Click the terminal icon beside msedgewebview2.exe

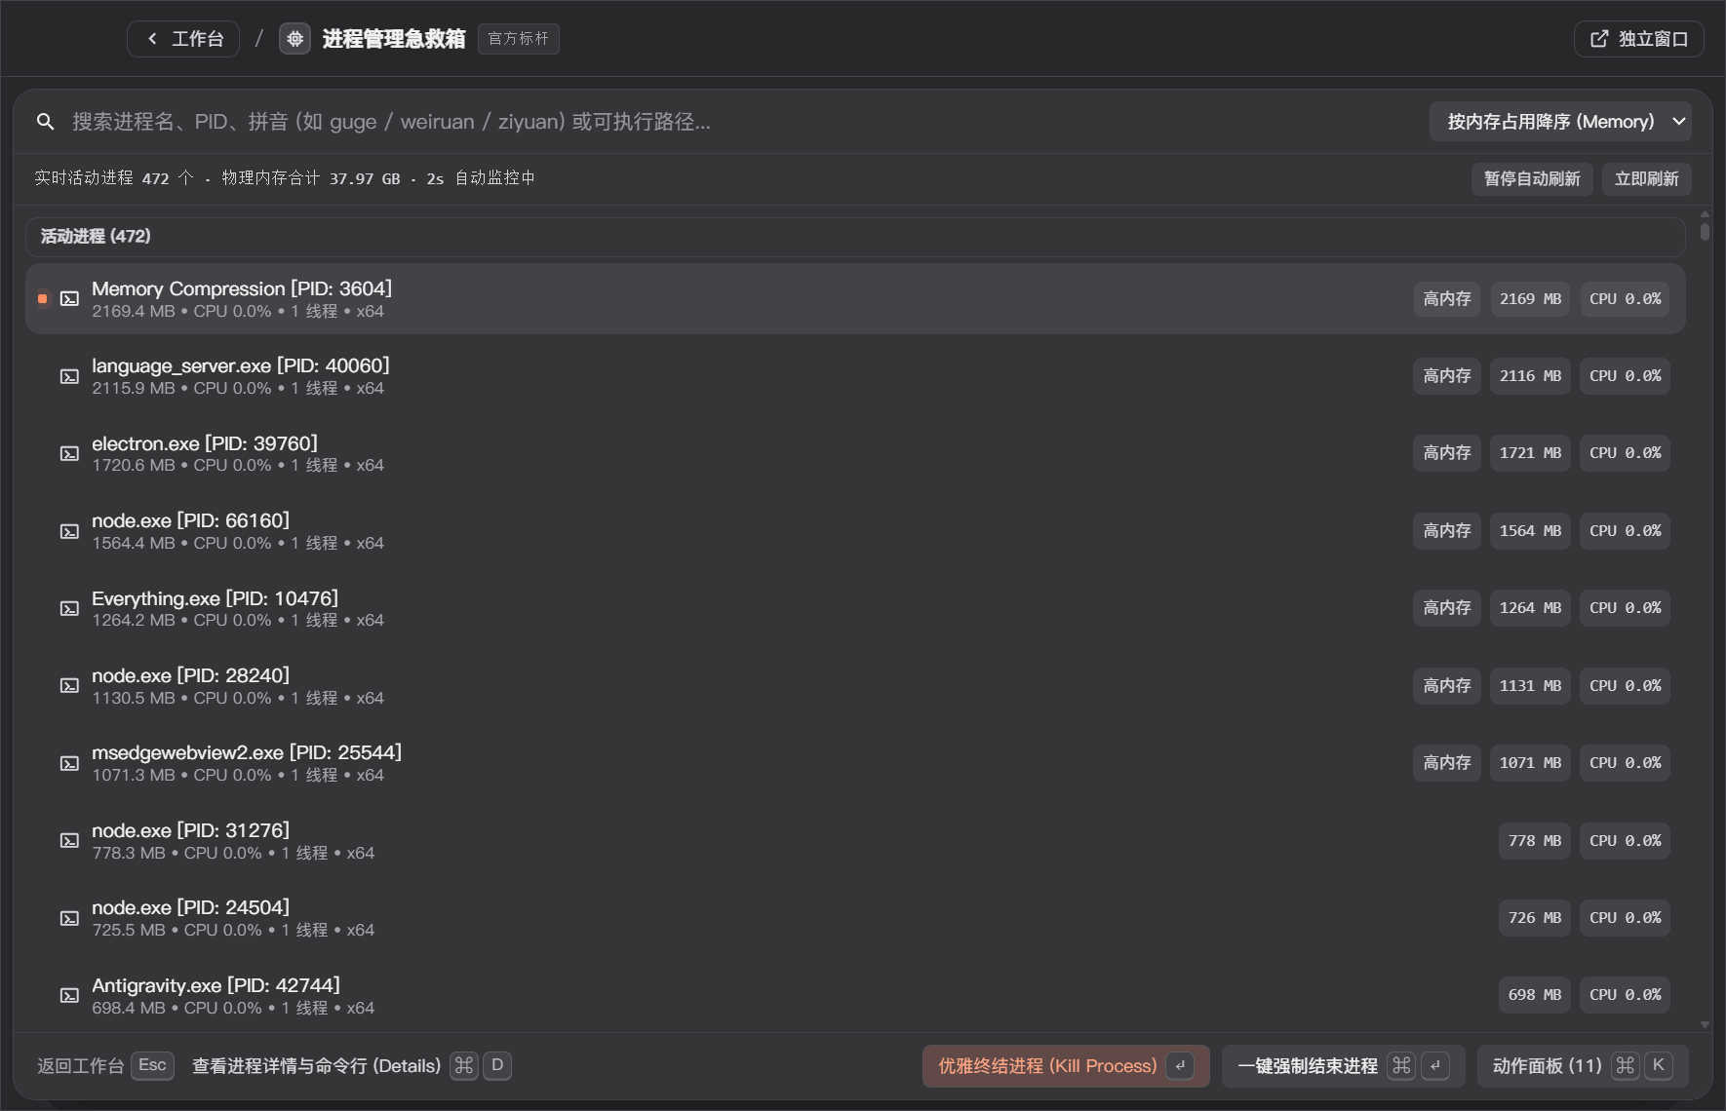pos(69,763)
